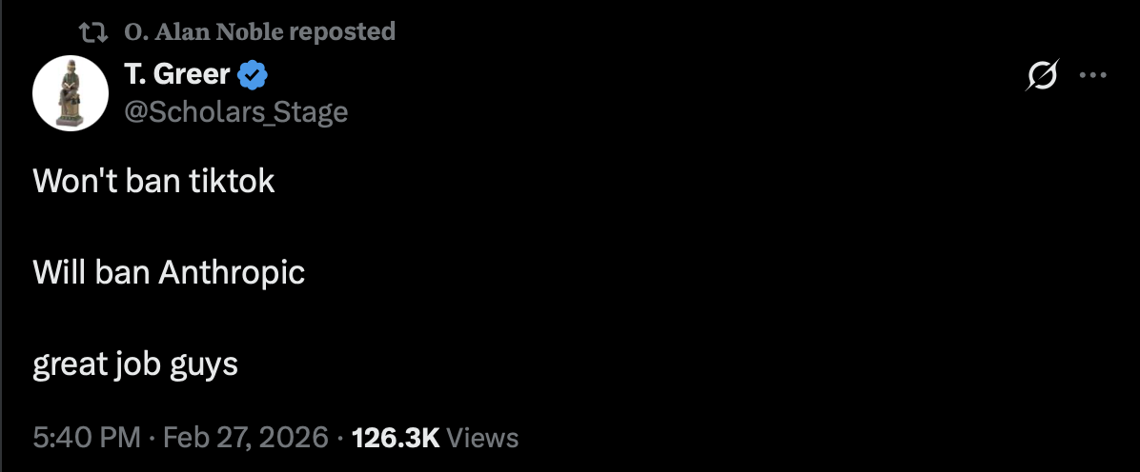
Task: Click the "Won't ban tiktok" text line
Action: (153, 181)
